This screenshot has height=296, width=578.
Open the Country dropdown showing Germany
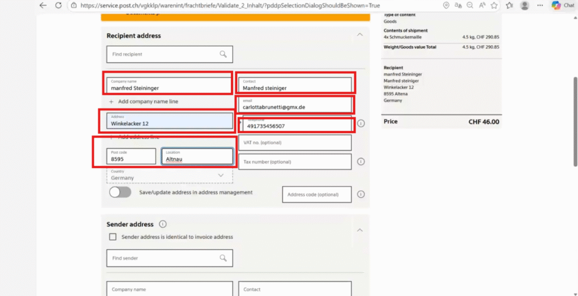tap(169, 176)
